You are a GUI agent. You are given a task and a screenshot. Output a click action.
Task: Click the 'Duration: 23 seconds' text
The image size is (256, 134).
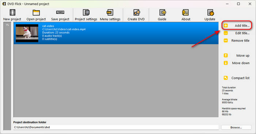pos(56,32)
